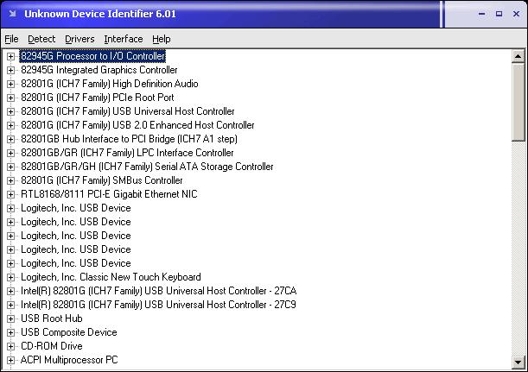Select 82801G USB Universal Host Controller row

tap(128, 111)
